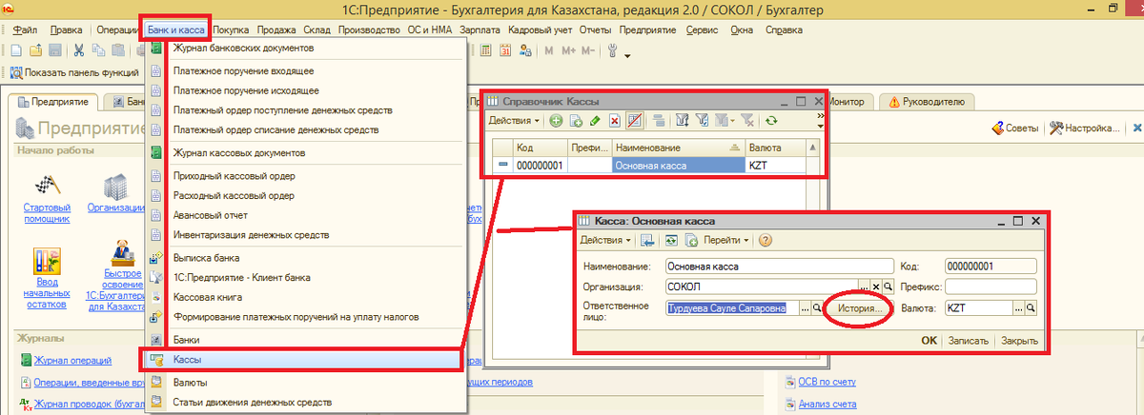Screen dimensions: 1144x415
Task: Click the Префикс input field
Action: click(990, 287)
